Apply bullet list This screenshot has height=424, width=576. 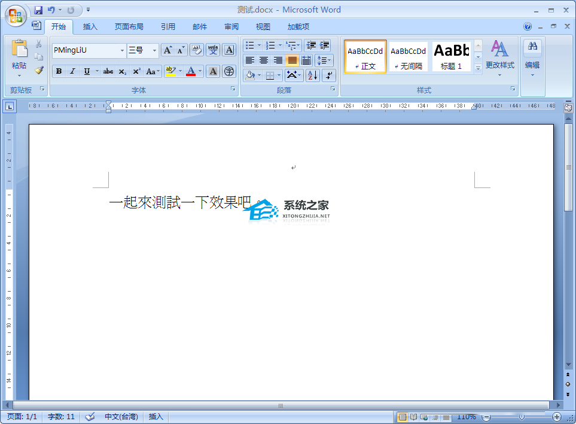[x=250, y=46]
